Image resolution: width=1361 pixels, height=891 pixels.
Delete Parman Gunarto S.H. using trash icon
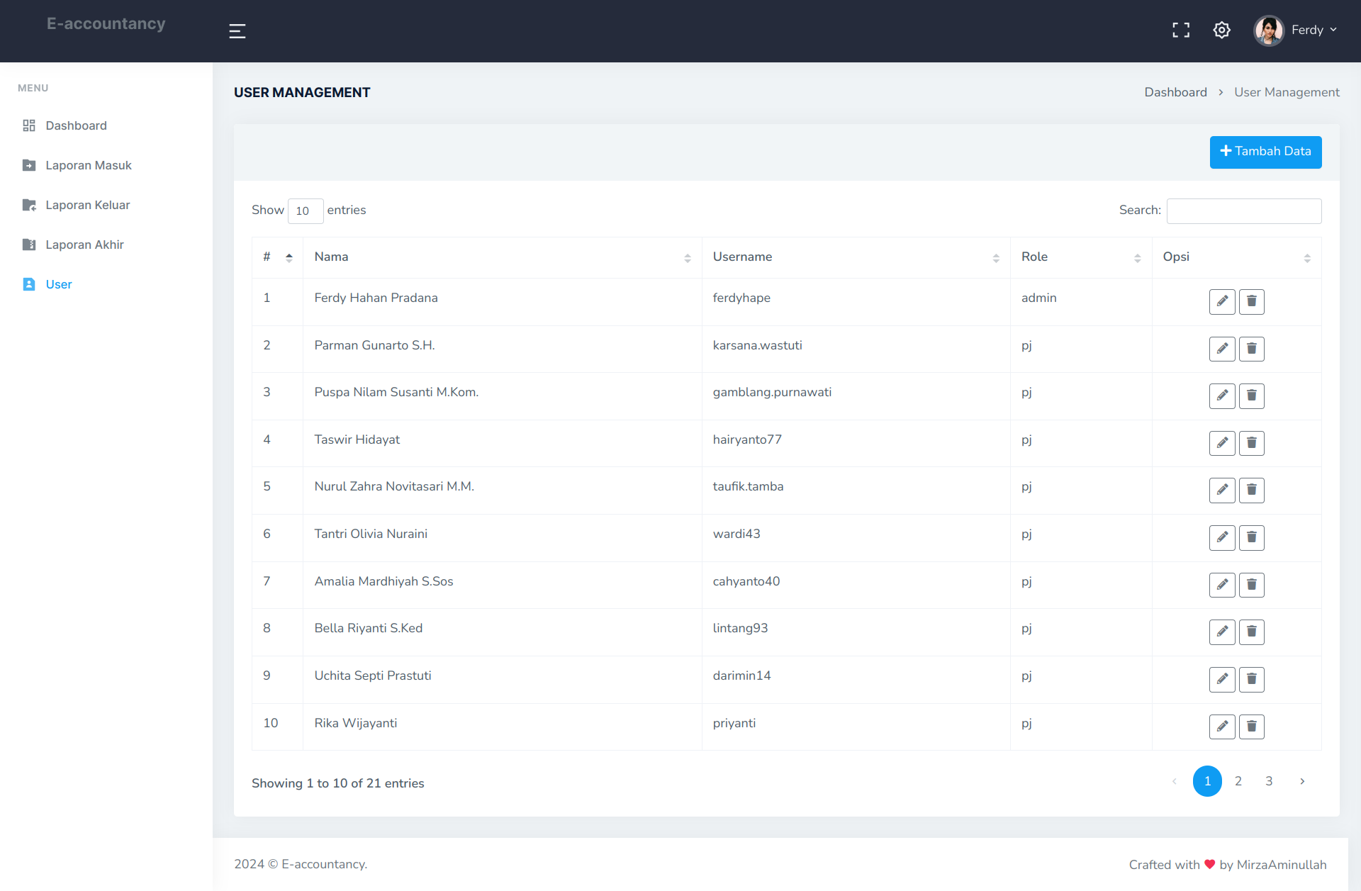(1252, 349)
